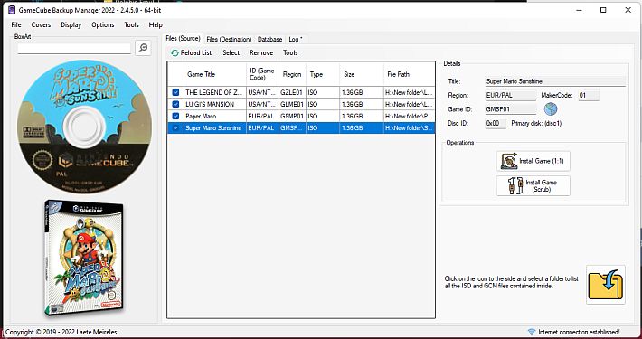The width and height of the screenshot is (642, 339).
Task: Click the Disc ID field 0x00
Action: (x=496, y=123)
